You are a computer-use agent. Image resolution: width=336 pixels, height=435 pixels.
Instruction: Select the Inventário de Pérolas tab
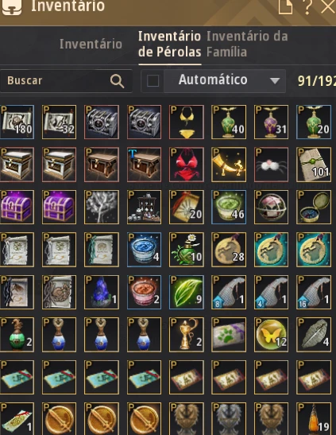tap(169, 44)
